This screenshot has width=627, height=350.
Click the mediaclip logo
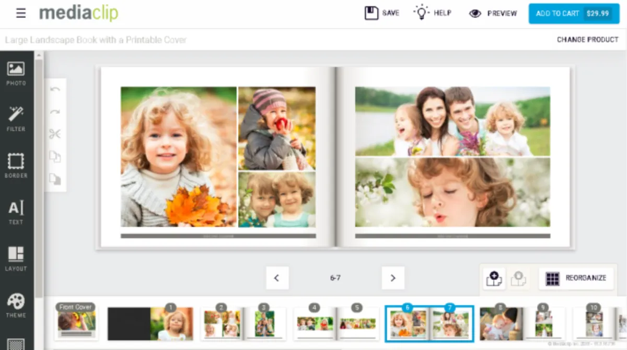[79, 13]
